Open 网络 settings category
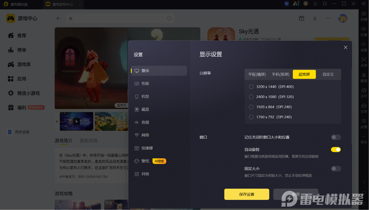 [159, 135]
